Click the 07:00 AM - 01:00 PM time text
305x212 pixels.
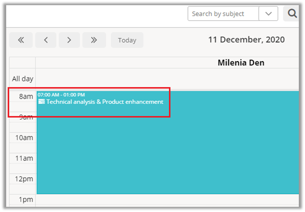coord(61,95)
